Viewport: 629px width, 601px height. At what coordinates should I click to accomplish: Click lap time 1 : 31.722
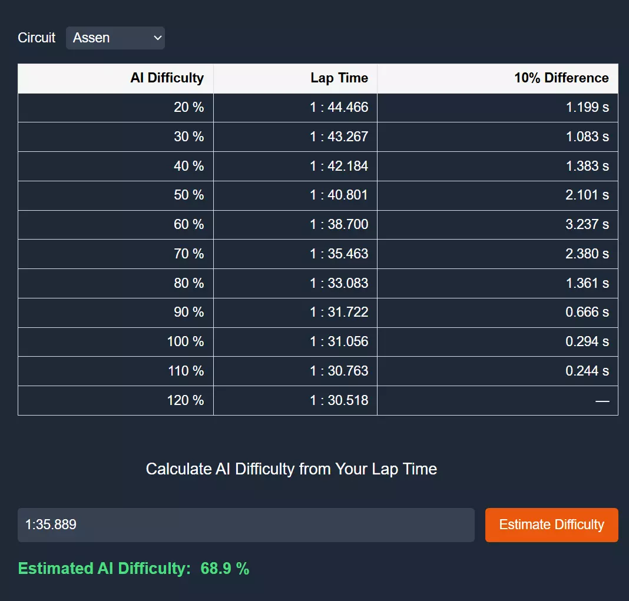339,313
